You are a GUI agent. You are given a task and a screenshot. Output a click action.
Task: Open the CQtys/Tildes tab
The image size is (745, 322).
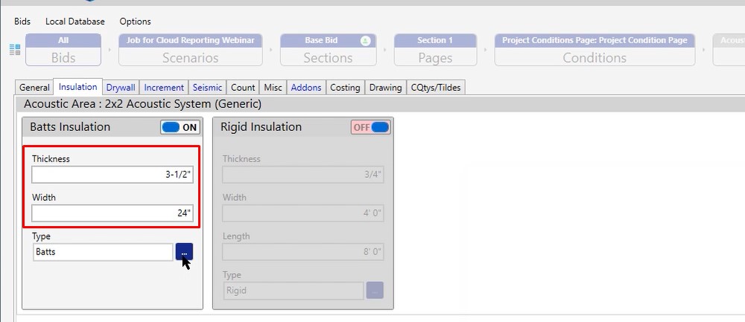click(436, 87)
